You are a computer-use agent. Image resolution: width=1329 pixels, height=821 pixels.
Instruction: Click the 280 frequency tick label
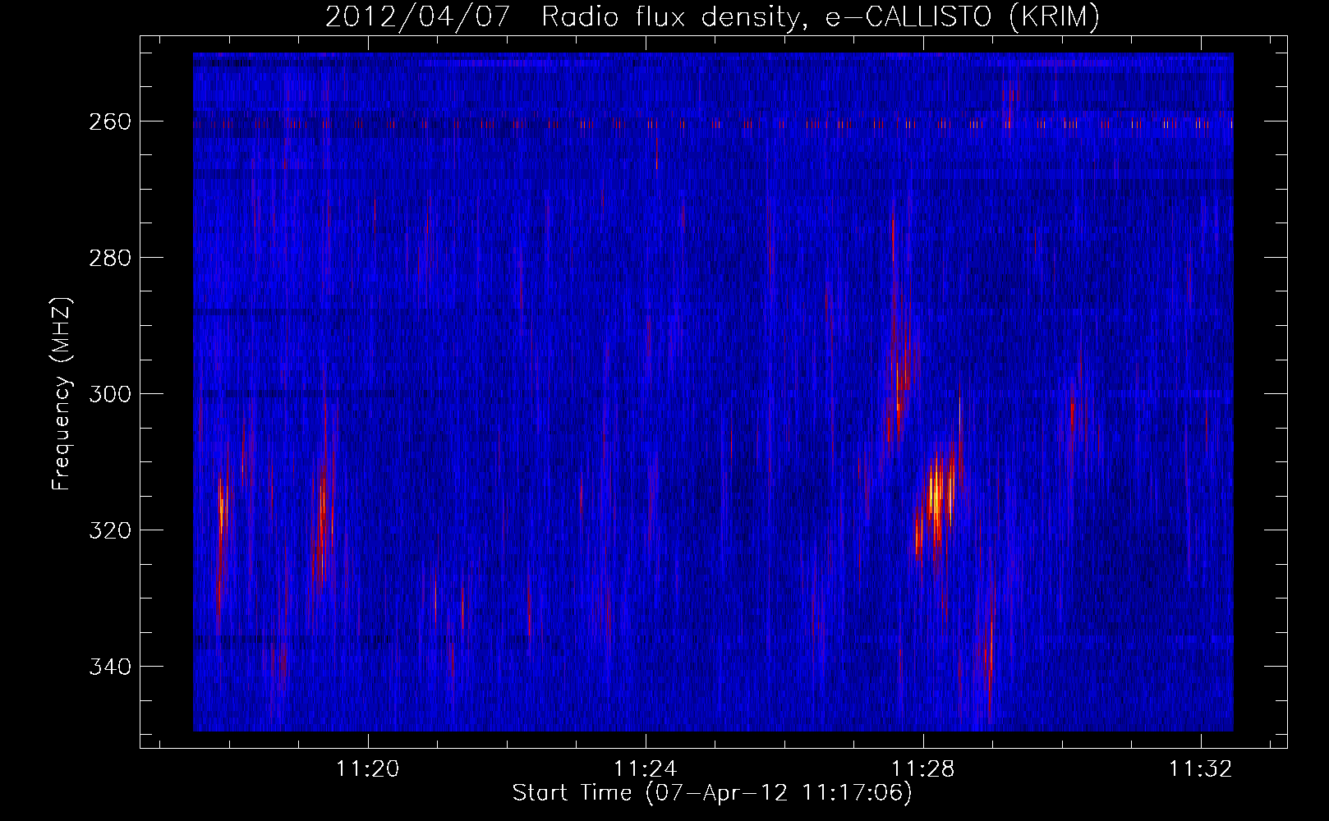coord(110,258)
